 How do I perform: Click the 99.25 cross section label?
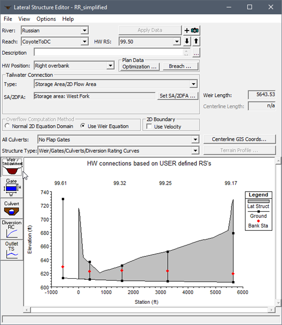165,183
